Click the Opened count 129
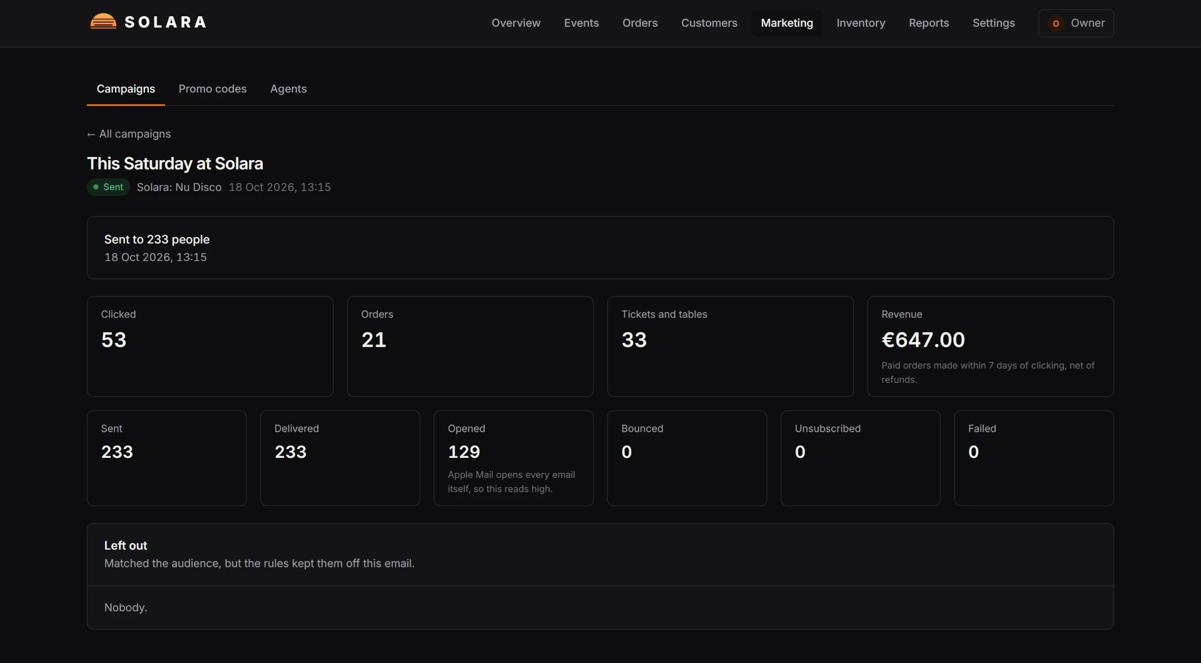The image size is (1201, 663). click(x=464, y=452)
